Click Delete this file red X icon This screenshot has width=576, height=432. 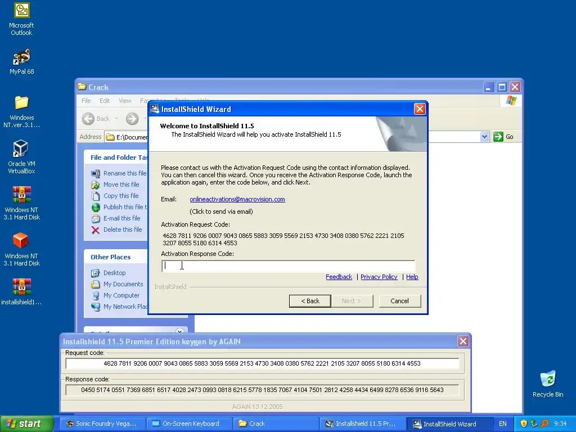(96, 230)
